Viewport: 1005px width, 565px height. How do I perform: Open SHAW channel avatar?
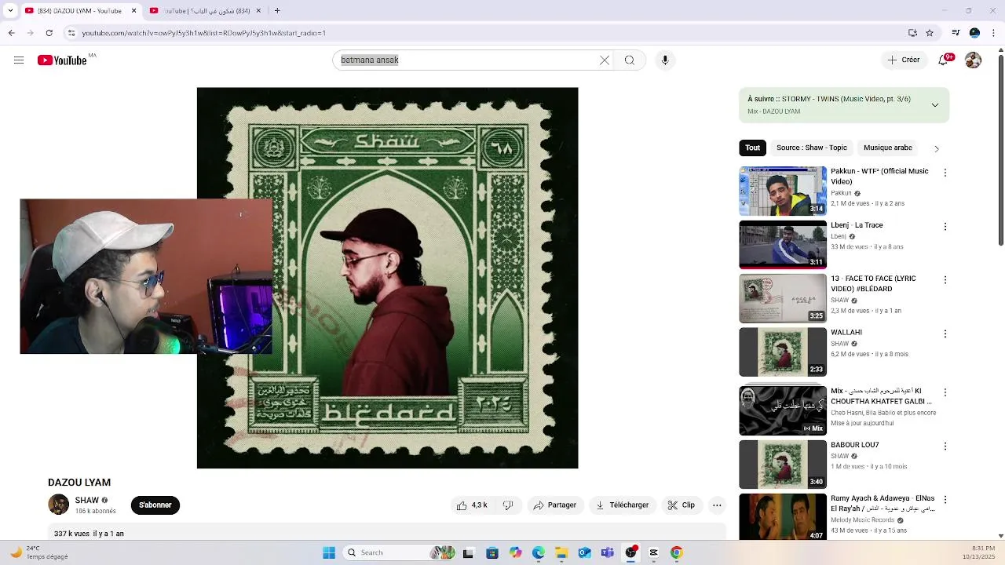[58, 505]
